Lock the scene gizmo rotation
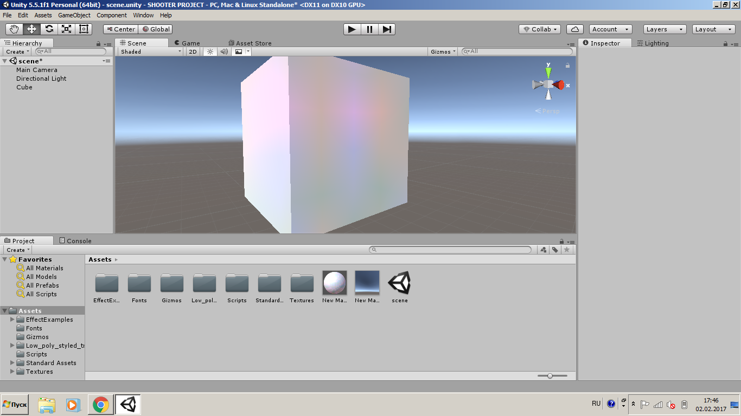Screen dimensions: 741x416 (x=567, y=65)
